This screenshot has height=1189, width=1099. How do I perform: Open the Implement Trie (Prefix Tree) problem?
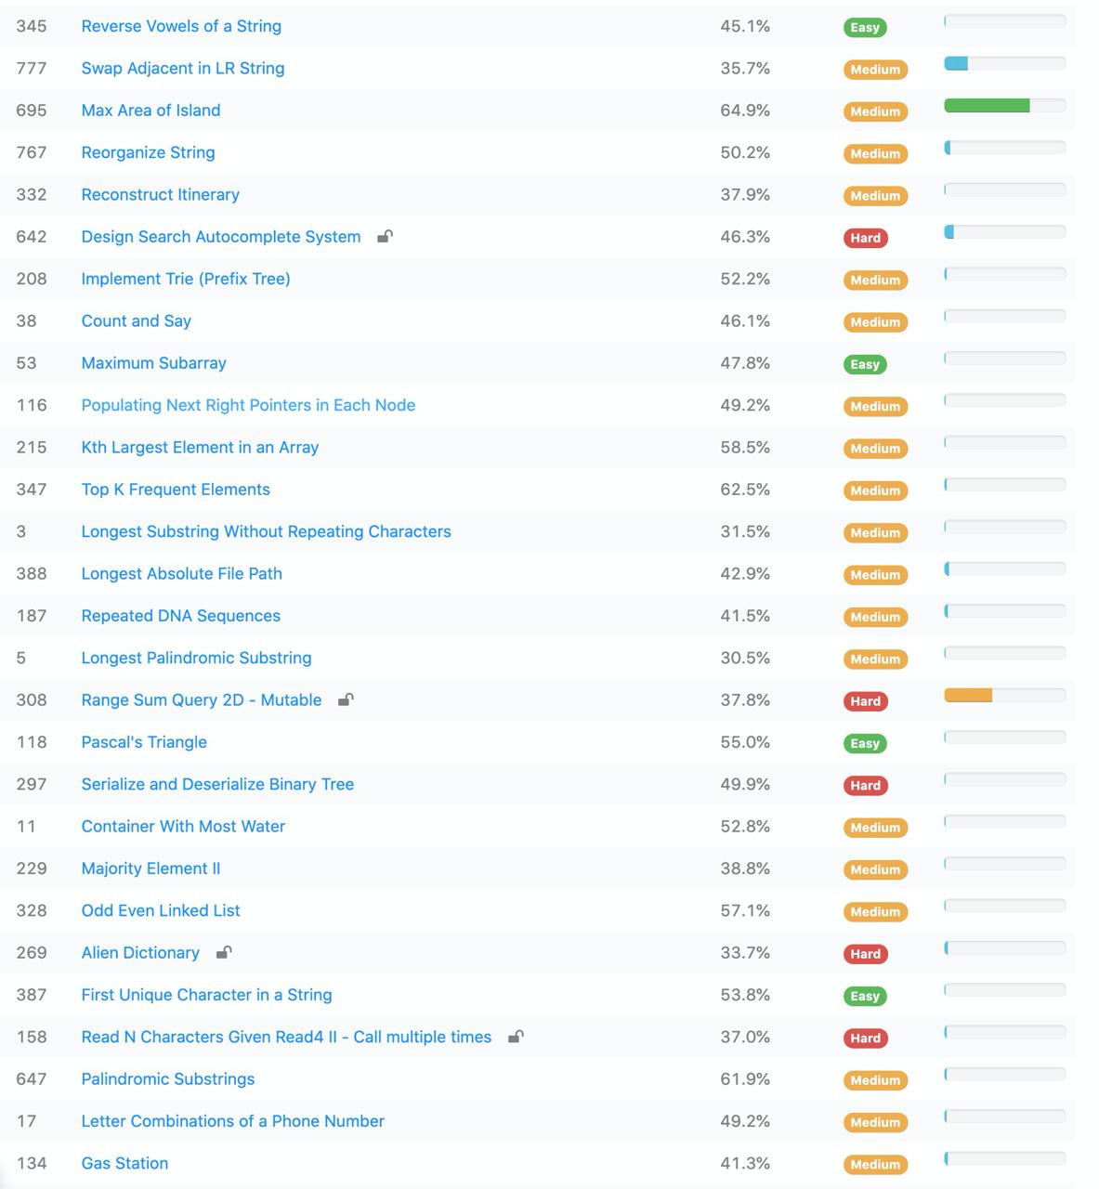(186, 279)
